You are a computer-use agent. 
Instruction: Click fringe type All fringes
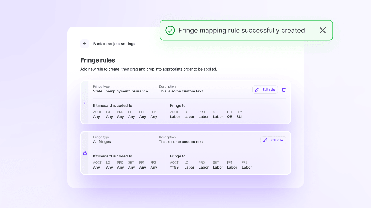(102, 142)
